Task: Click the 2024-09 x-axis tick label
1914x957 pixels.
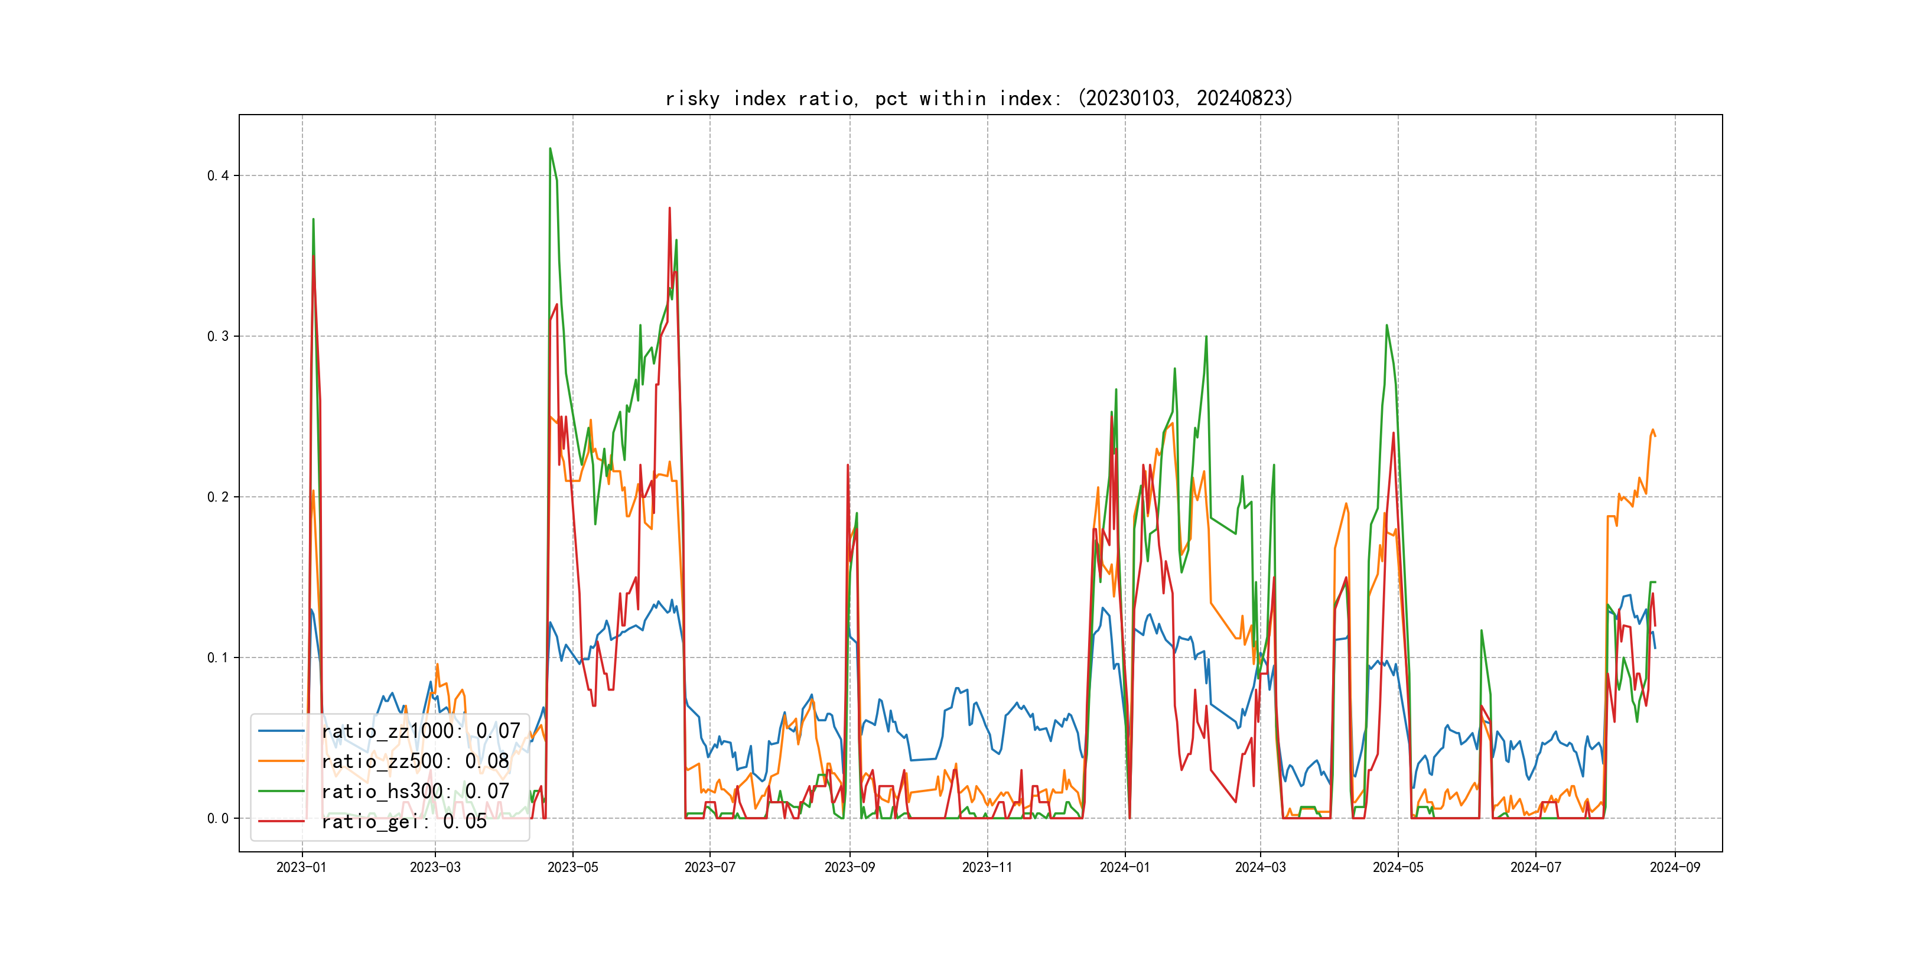Action: (1675, 867)
